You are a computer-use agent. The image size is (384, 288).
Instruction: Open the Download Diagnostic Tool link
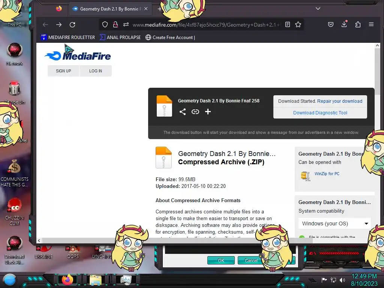(x=320, y=112)
